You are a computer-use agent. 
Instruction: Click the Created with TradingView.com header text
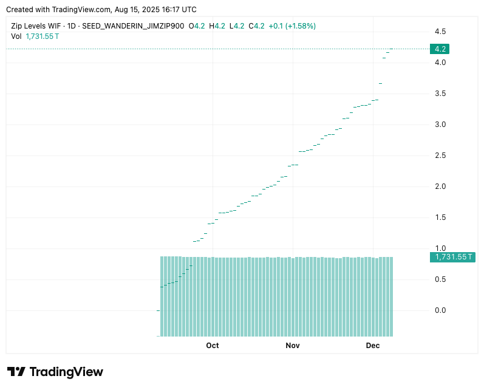click(x=101, y=10)
